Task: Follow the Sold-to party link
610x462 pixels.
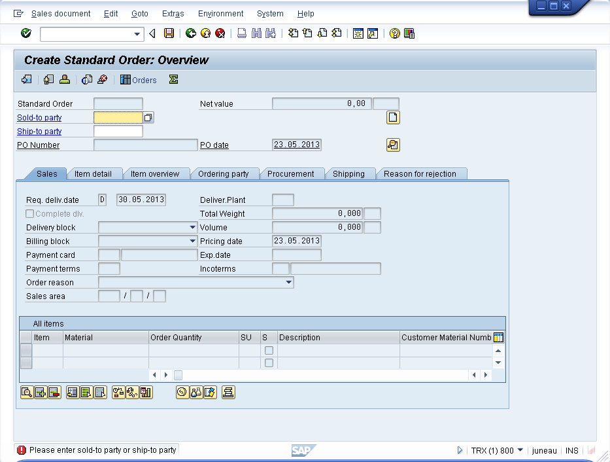Action: click(x=39, y=118)
